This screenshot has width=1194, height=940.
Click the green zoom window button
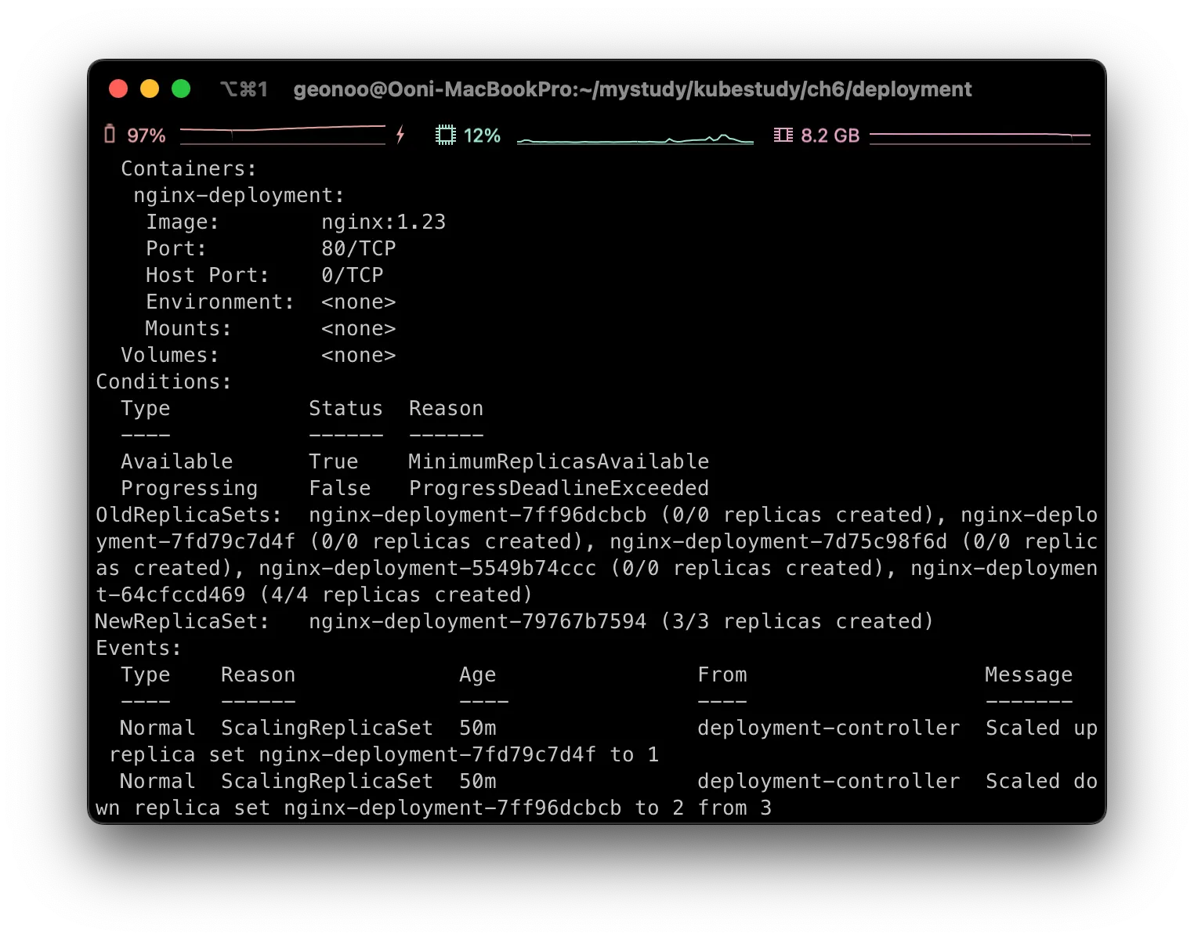tap(181, 89)
